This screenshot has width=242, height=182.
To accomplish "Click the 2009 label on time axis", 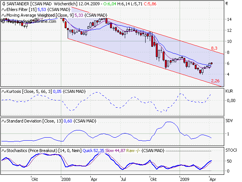I will [x=185, y=178].
